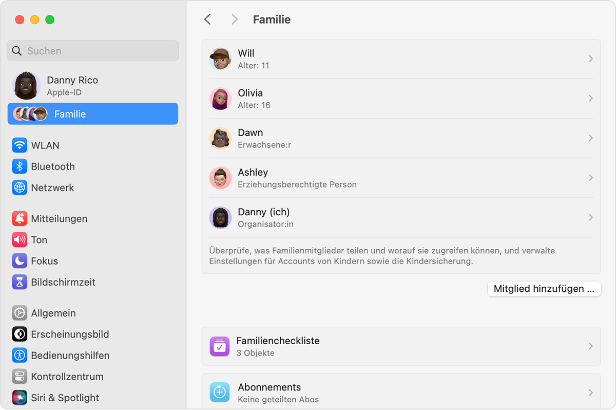This screenshot has height=410, width=616.
Task: Expand Ashley's row chevron
Action: [x=590, y=178]
